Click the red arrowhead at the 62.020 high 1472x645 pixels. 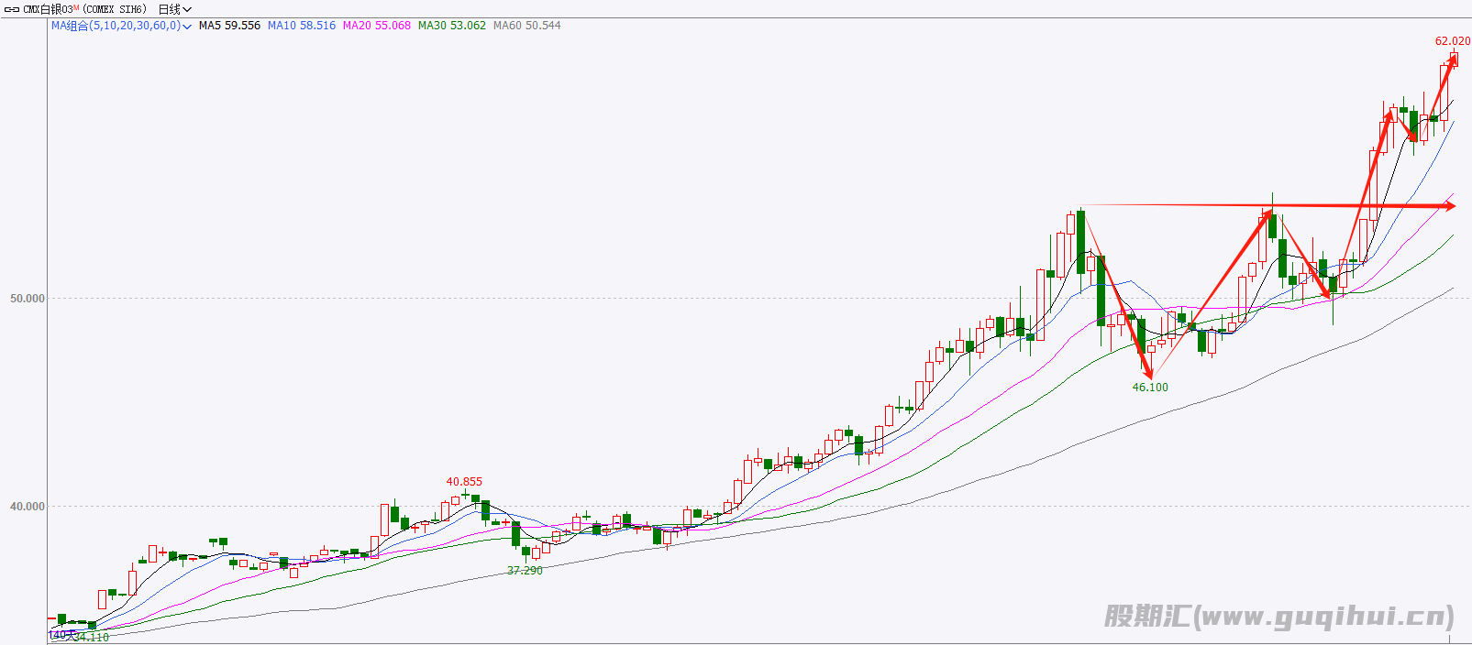tap(1453, 59)
